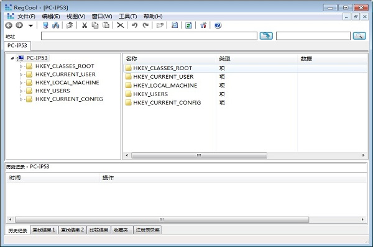Click the undo arrow icon
This screenshot has width=373, height=247.
click(x=135, y=25)
